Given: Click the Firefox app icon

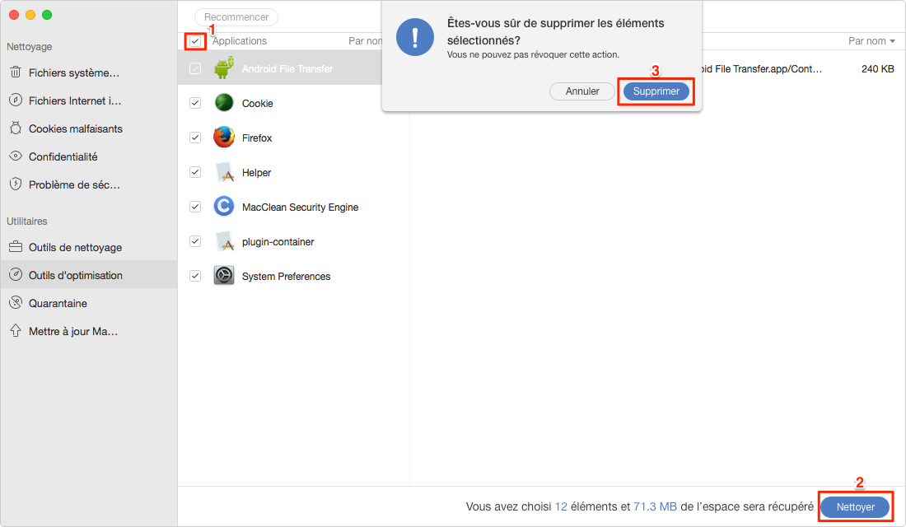Looking at the screenshot, I should coord(224,138).
